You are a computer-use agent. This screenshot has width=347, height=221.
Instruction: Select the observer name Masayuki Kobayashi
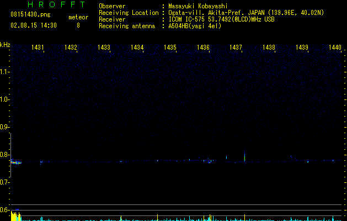click(x=197, y=6)
